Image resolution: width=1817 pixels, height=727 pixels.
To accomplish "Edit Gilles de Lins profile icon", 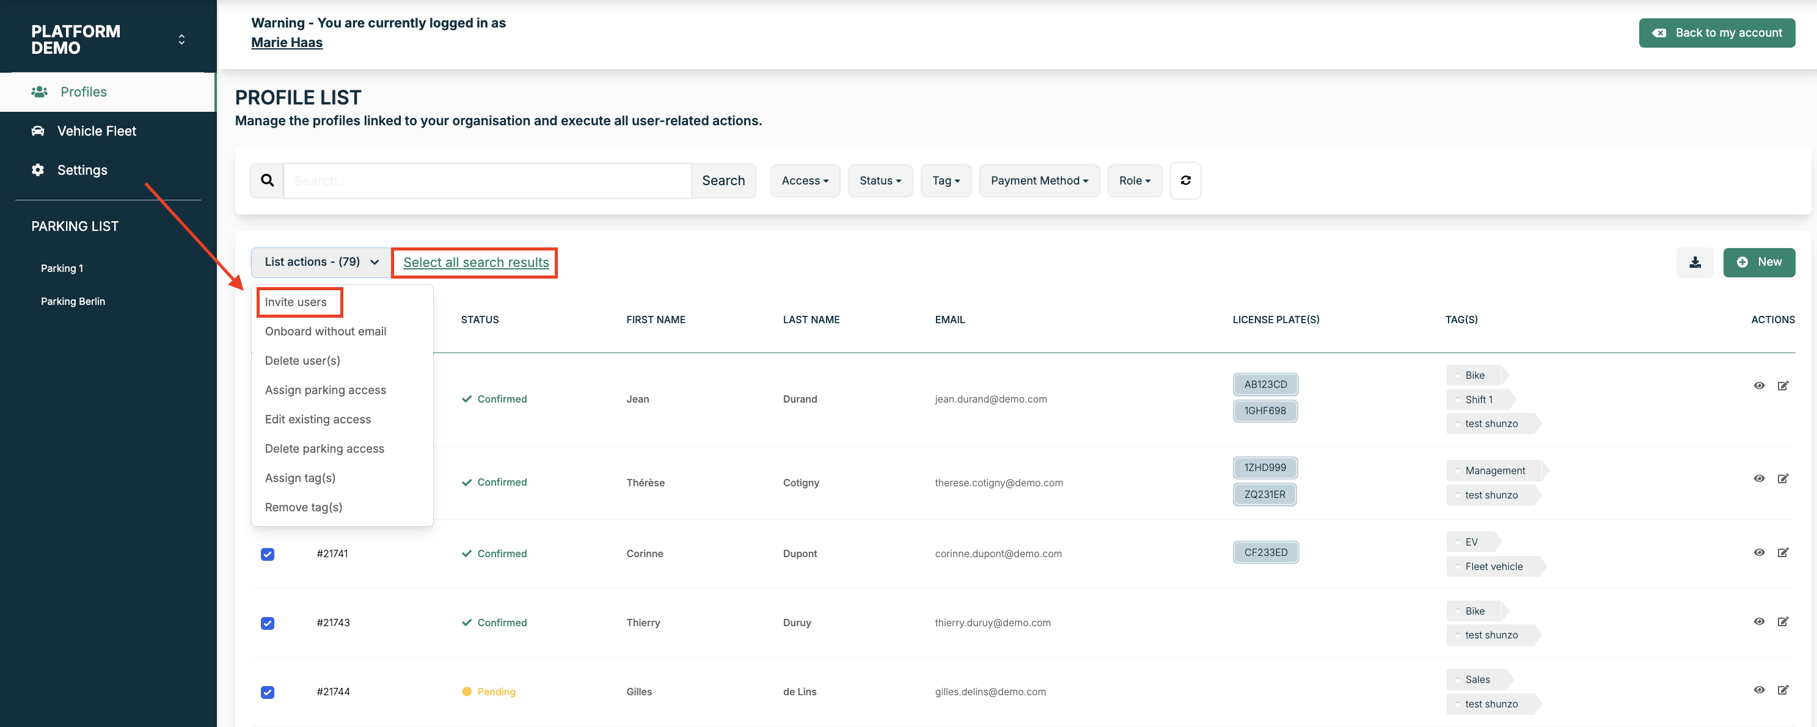I will click(x=1782, y=690).
